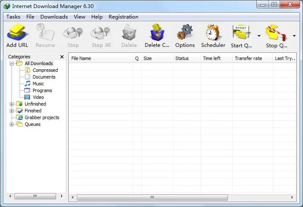The height and width of the screenshot is (207, 303).
Task: Click the Start Queue icon
Action: 241,32
